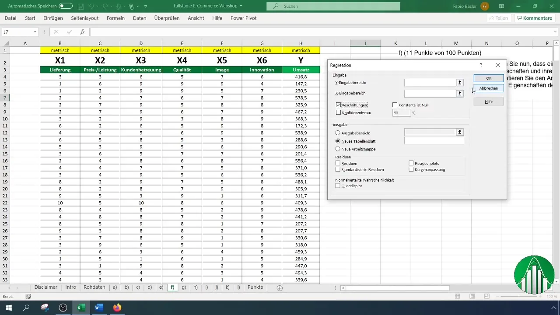Enable the Konfidenzniveau checkbox
This screenshot has width=560, height=315.
coord(338,112)
